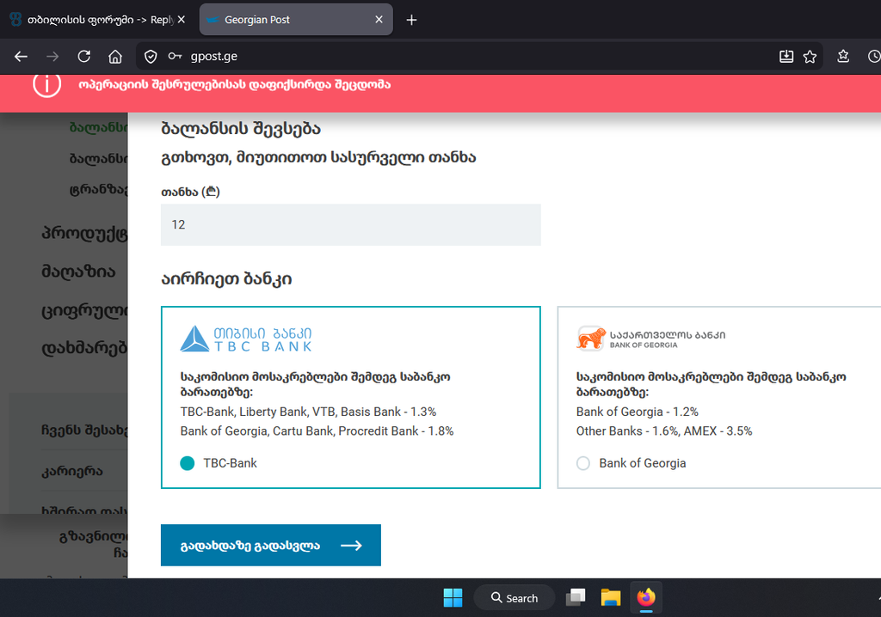Open the browser home page icon

click(115, 56)
